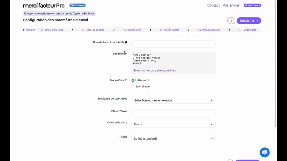This screenshot has height=161, width=287.
Task: Go to the Prévisualisation step
Action: [x=209, y=30]
